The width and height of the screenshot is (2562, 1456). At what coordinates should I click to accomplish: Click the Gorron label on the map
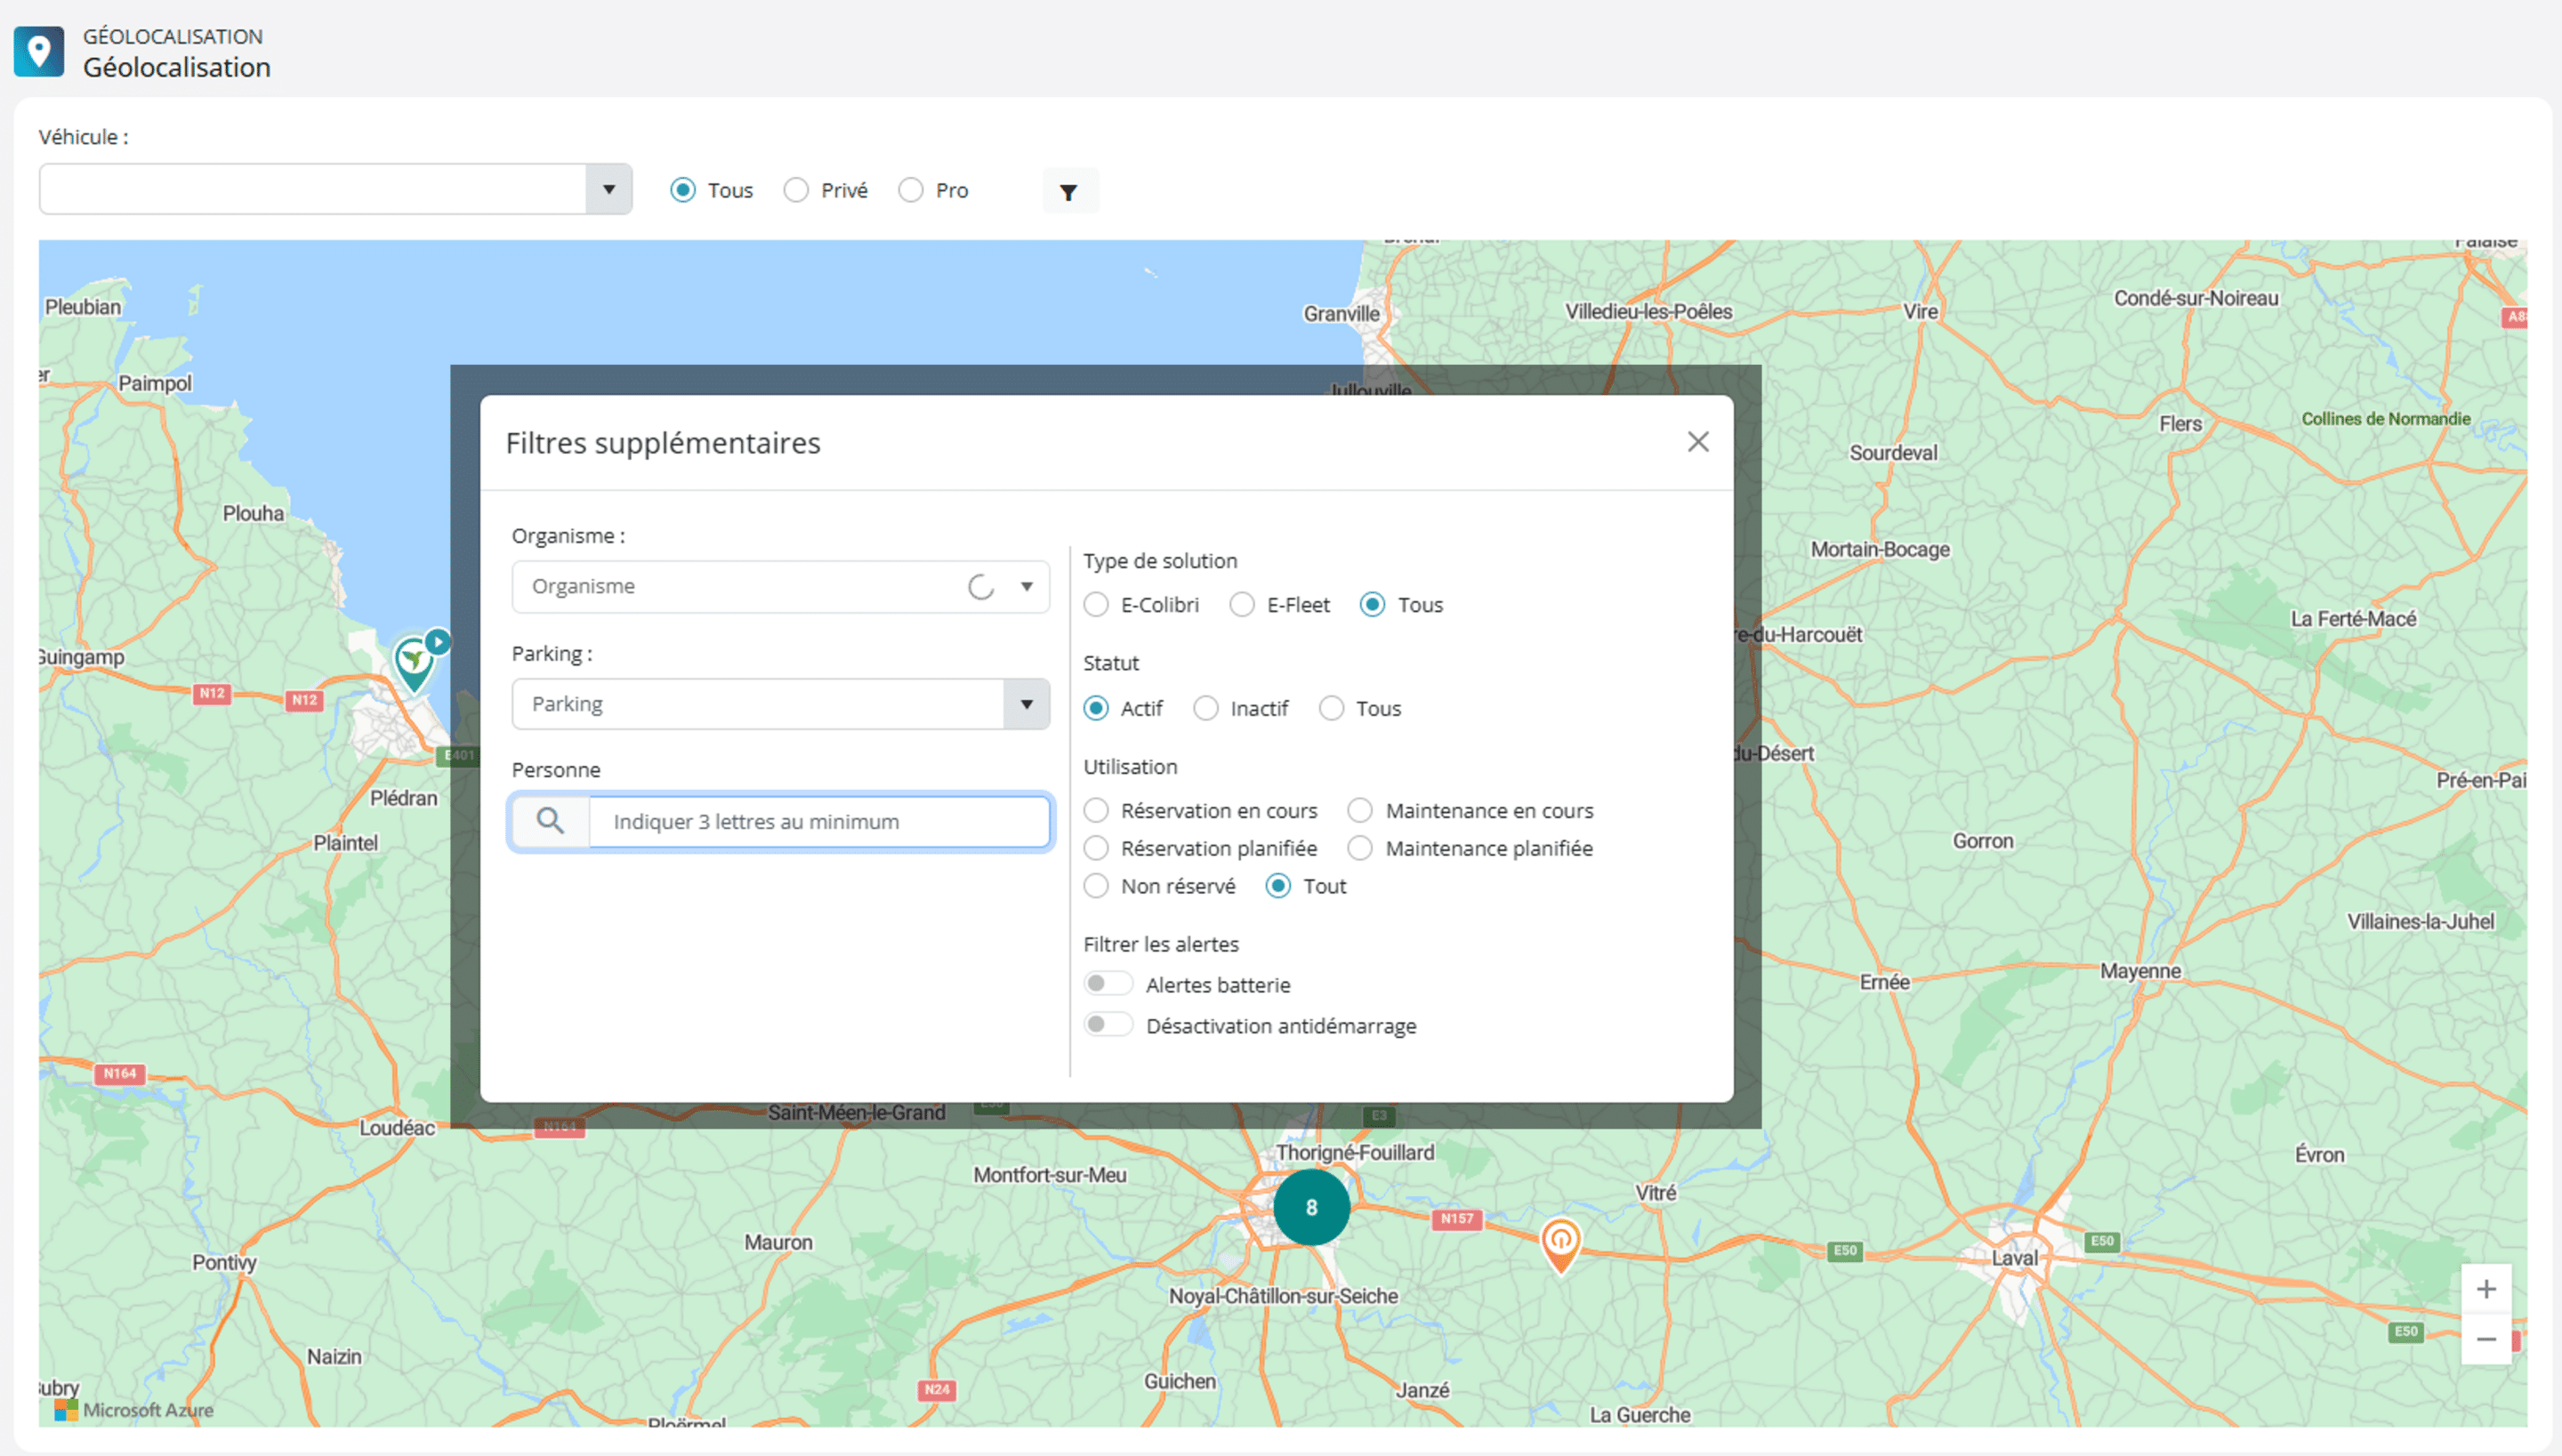coord(1983,842)
